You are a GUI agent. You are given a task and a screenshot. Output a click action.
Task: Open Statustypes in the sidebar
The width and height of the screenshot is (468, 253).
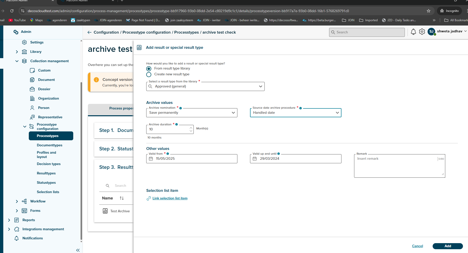point(46,182)
